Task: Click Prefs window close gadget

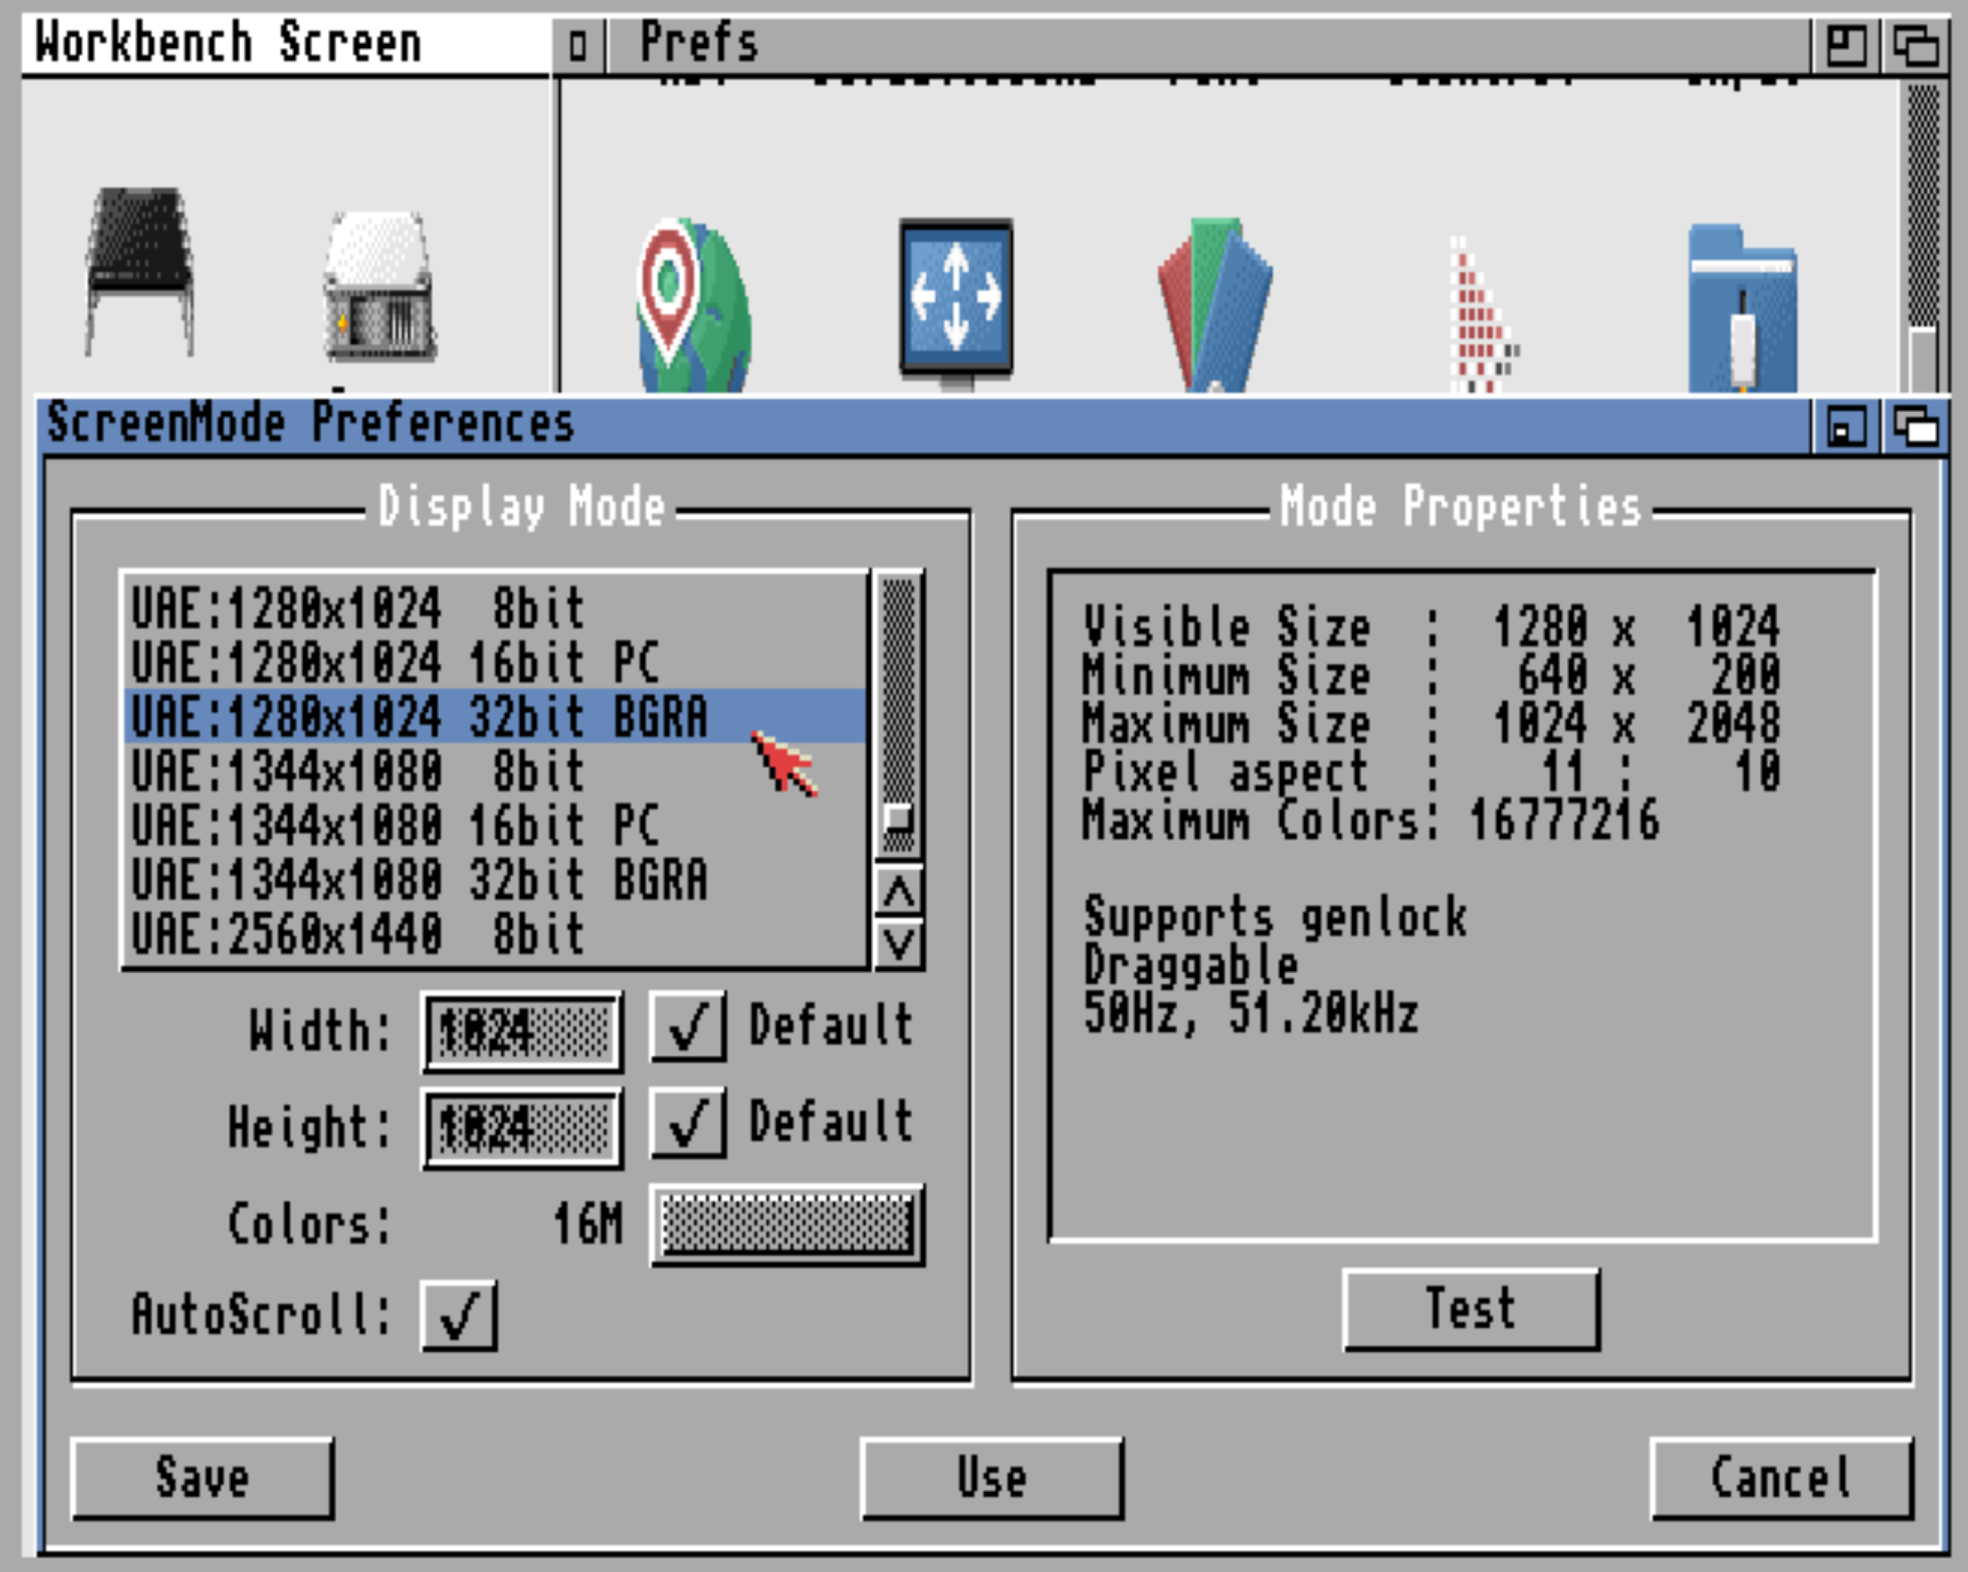Action: point(578,45)
